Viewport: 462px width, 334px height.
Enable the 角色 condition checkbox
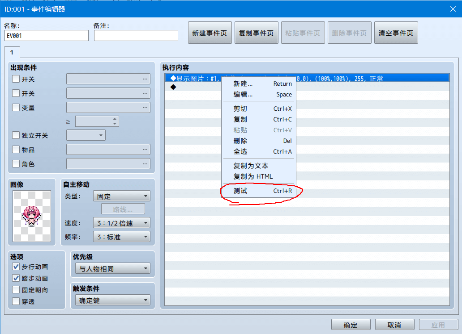(16, 164)
